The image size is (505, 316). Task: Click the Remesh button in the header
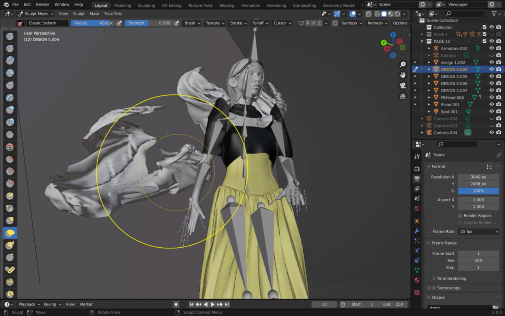click(x=375, y=23)
